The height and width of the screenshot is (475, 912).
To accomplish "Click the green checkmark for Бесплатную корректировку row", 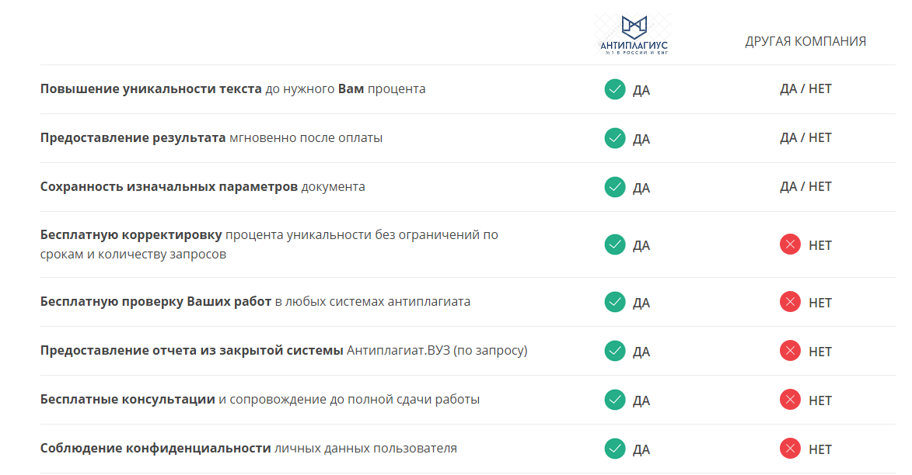I will point(615,244).
